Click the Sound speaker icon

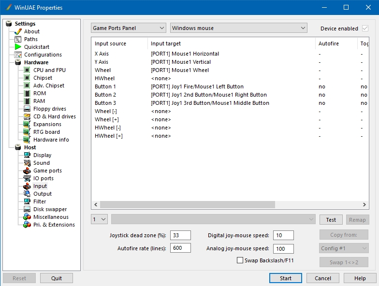pos(27,163)
